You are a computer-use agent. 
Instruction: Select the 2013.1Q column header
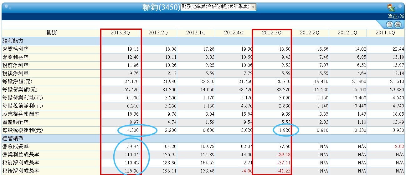pyautogui.click(x=196, y=33)
